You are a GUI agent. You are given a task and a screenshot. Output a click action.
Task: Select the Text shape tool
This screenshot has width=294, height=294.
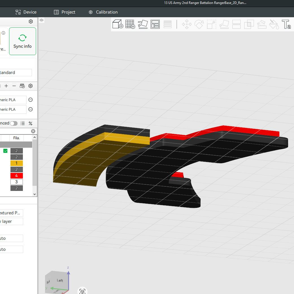[286, 24]
